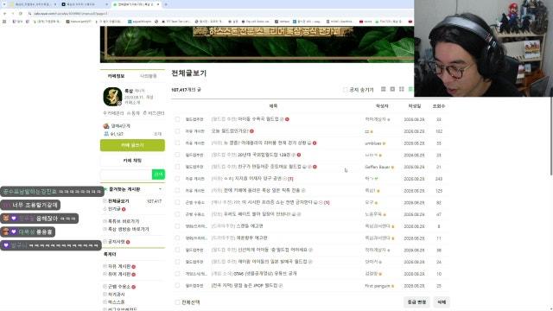The image size is (553, 311).
Task: Click the member count people icon
Action: (106, 134)
